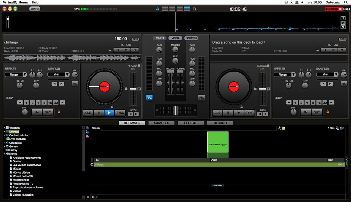Trigger next sampler arrow on left deck
This screenshot has width=351, height=202.
[x=62, y=84]
